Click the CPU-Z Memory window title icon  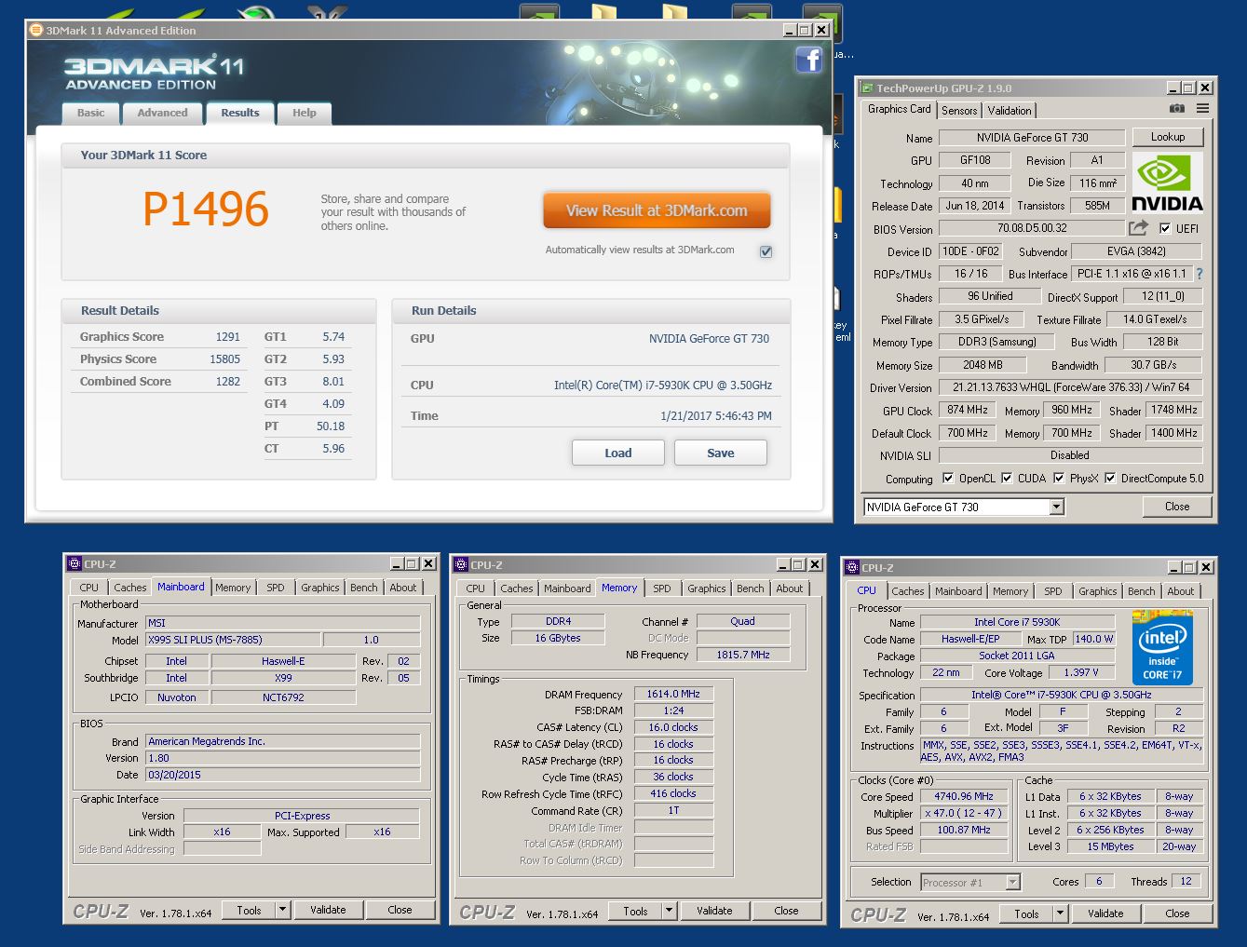[461, 564]
